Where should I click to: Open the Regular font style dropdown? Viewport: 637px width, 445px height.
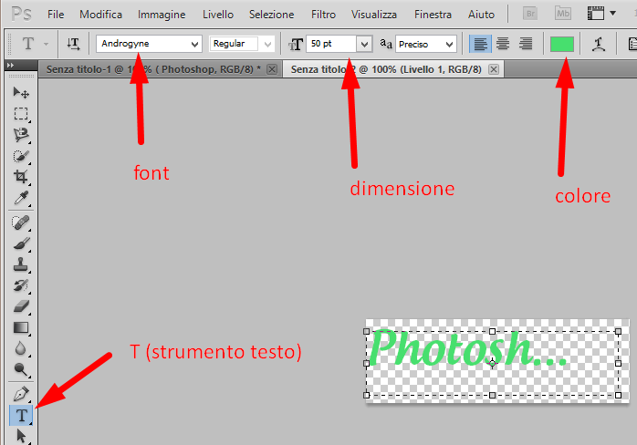[267, 44]
